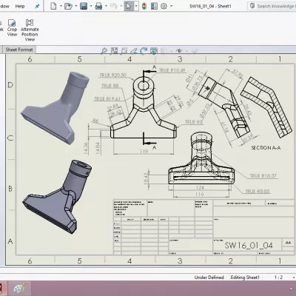Click the Under Defined status text
The image size is (296, 296).
click(209, 277)
